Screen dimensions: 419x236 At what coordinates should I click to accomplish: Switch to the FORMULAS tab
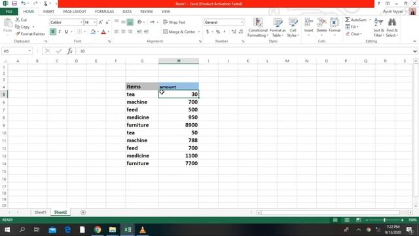tap(104, 12)
